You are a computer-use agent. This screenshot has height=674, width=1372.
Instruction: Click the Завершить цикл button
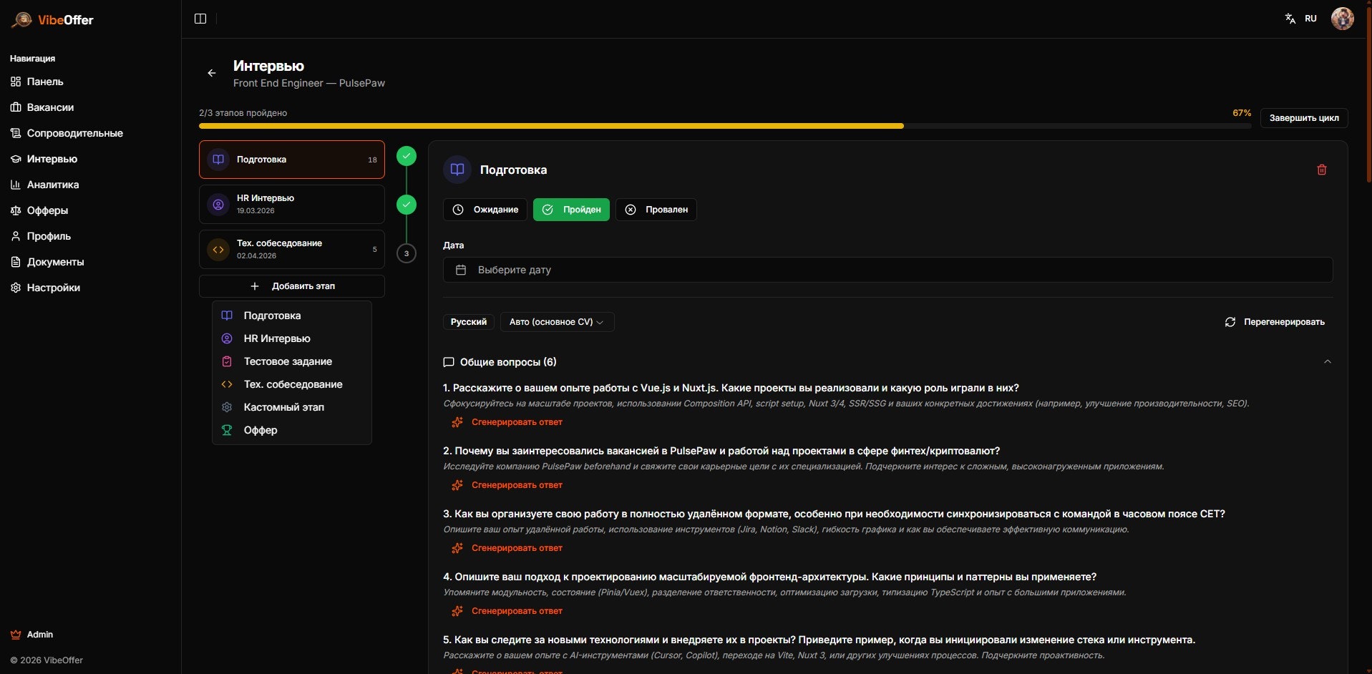[1303, 118]
